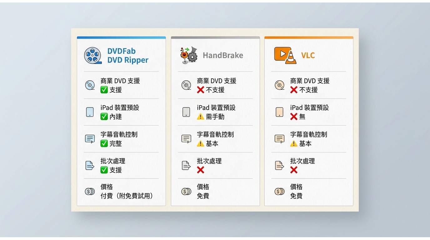Image resolution: width=430 pixels, height=240 pixels.
Task: Click the batch file icon in HandBrake column
Action: tap(186, 165)
